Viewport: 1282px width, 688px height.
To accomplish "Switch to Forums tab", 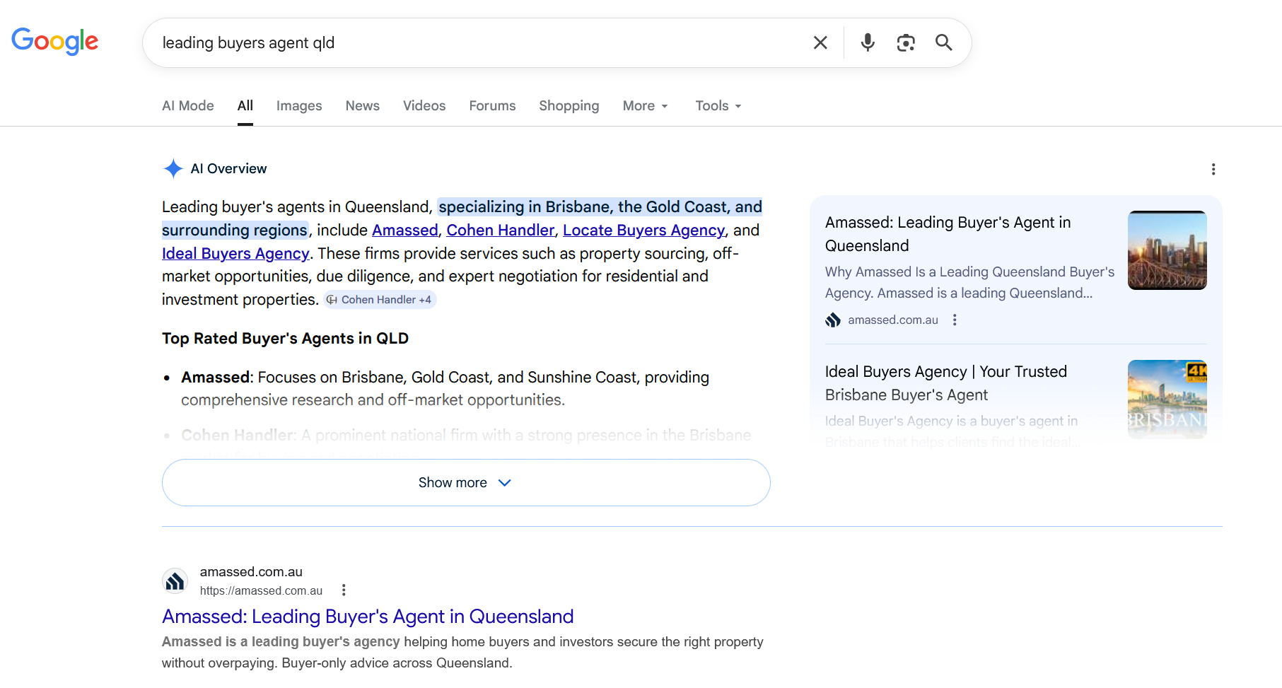I will coord(493,105).
